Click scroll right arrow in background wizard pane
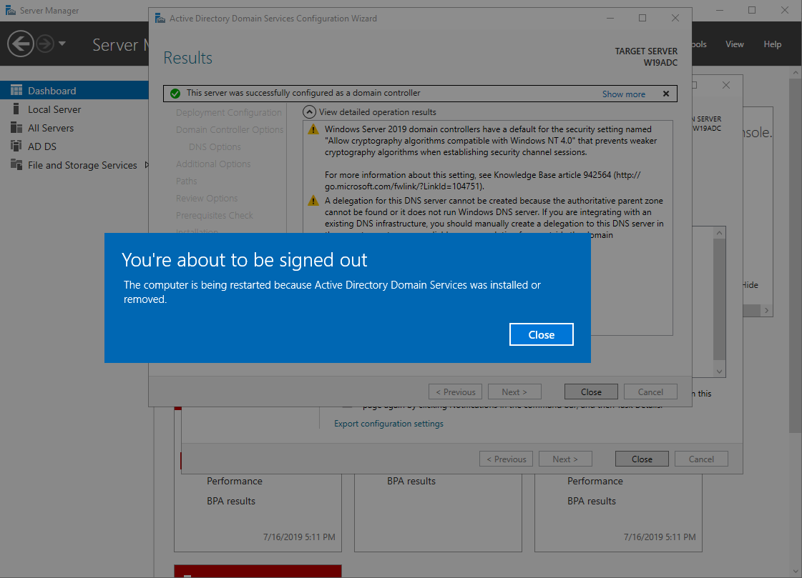This screenshot has width=802, height=578. [x=766, y=311]
